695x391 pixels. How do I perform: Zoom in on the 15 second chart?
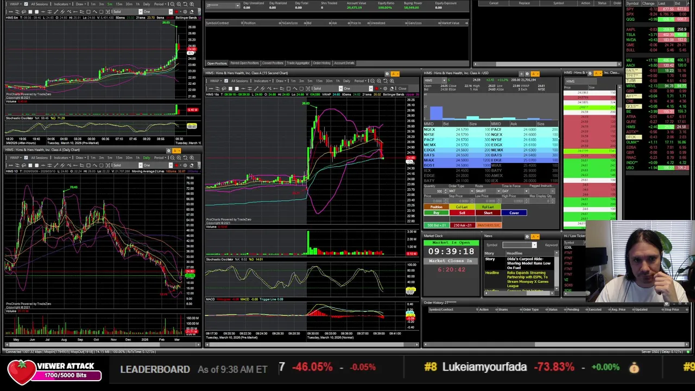click(379, 81)
